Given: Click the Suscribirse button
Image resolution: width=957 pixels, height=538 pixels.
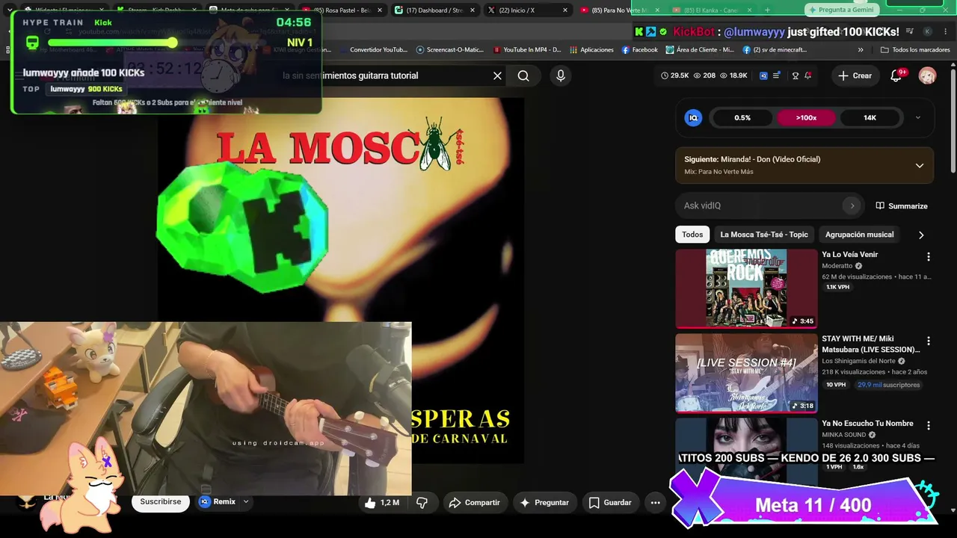Looking at the screenshot, I should click(161, 502).
